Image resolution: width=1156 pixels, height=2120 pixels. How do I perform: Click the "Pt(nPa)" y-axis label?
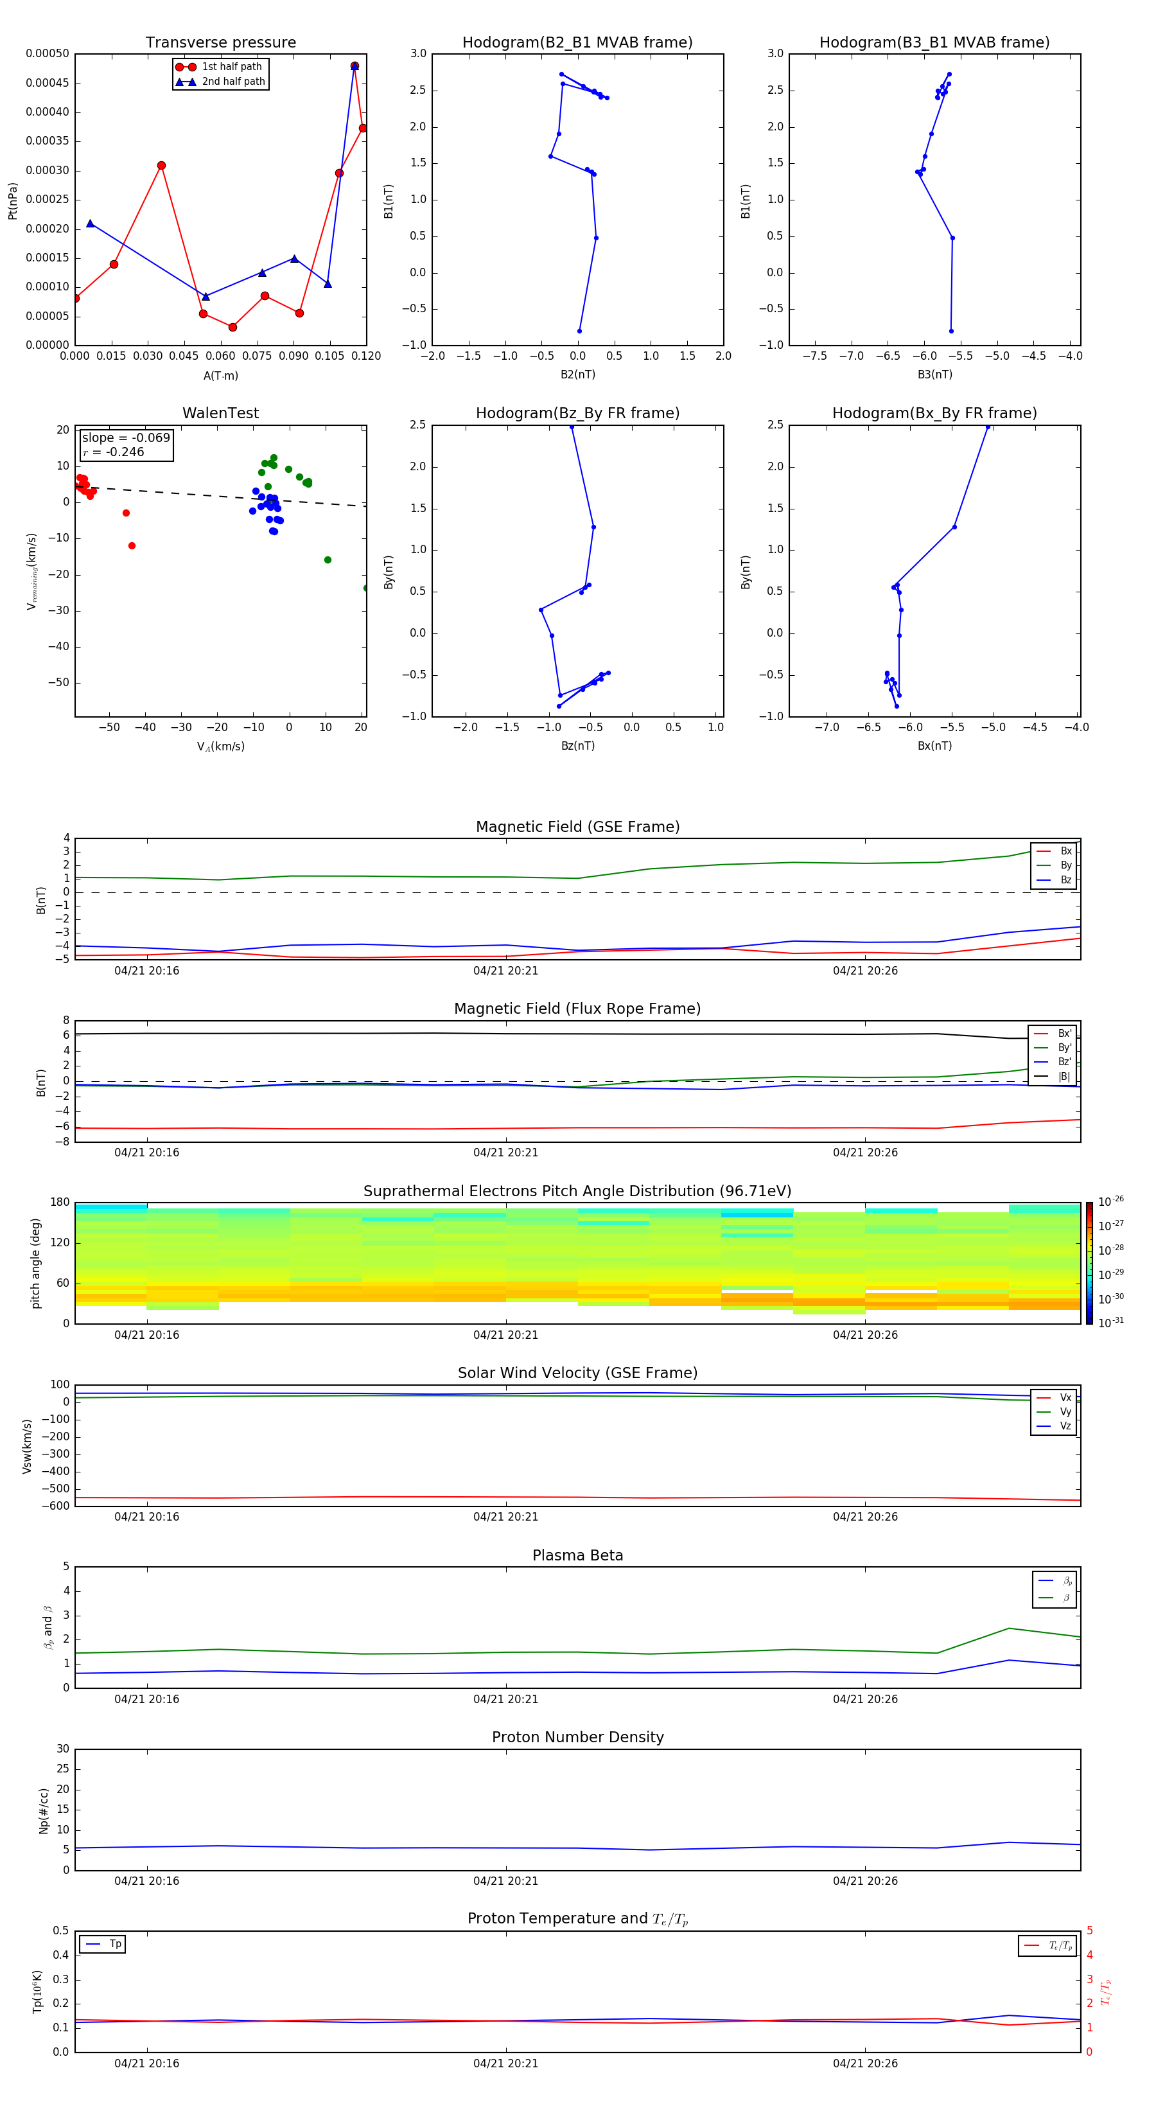tap(12, 201)
